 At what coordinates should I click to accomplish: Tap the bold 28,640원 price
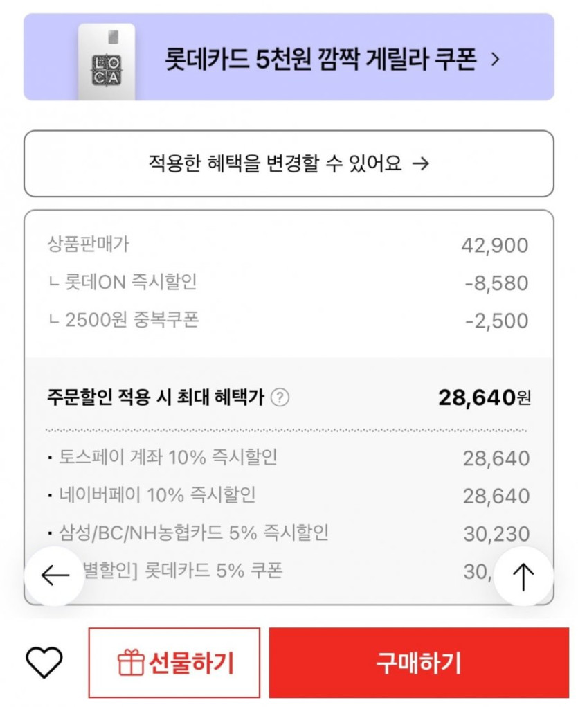click(x=484, y=397)
